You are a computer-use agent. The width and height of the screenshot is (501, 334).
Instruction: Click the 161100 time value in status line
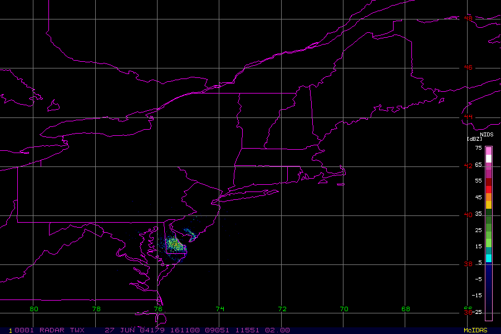[185, 330]
